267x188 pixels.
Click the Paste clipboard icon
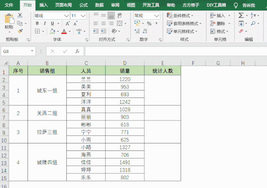click(x=9, y=19)
